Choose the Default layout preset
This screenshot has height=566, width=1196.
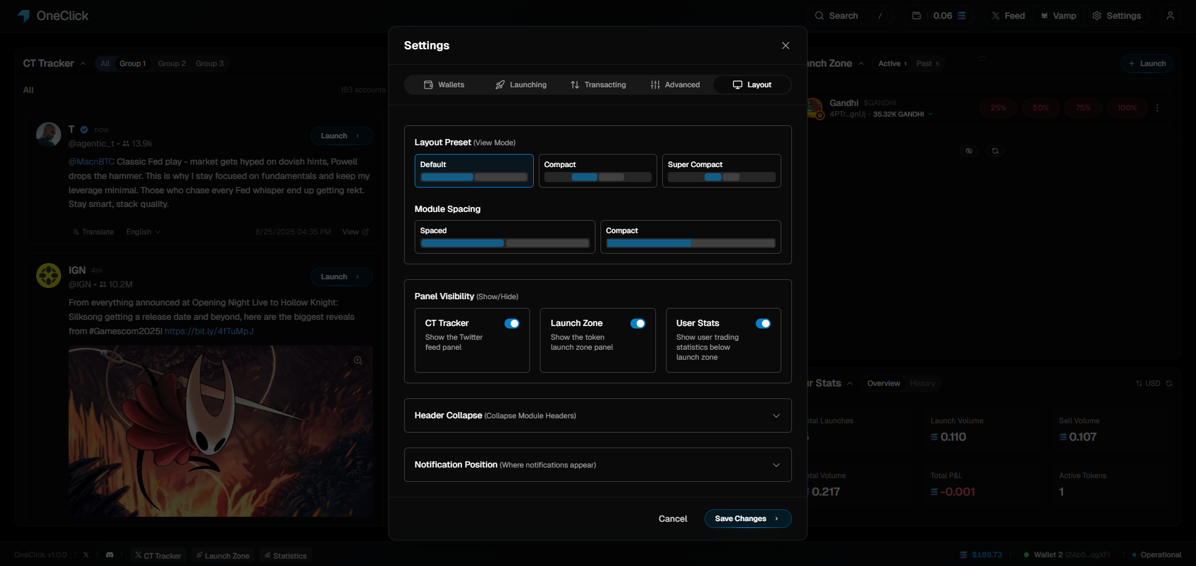pos(474,171)
